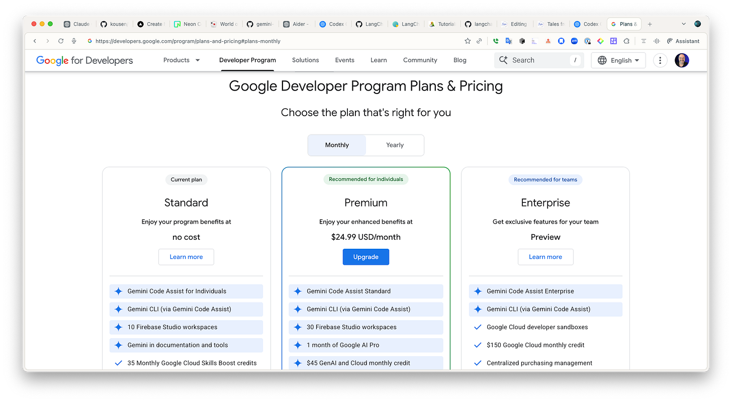This screenshot has width=732, height=402.
Task: Switch to the Tutorial tab
Action: [442, 24]
